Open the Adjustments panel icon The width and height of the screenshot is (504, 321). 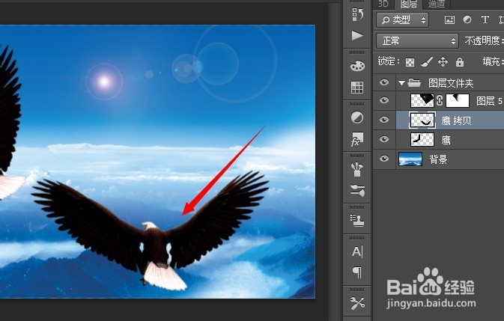(357, 117)
